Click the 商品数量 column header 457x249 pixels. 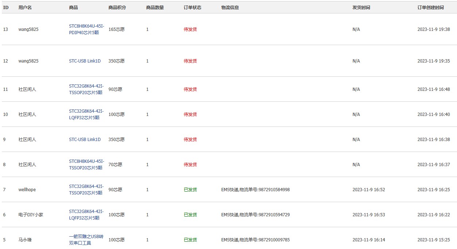(155, 8)
